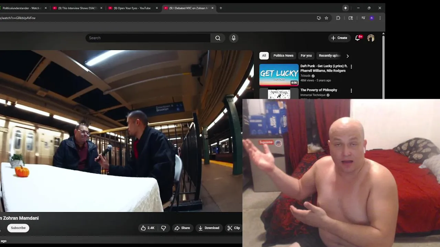Download the video
The width and height of the screenshot is (440, 247).
[x=209, y=228]
